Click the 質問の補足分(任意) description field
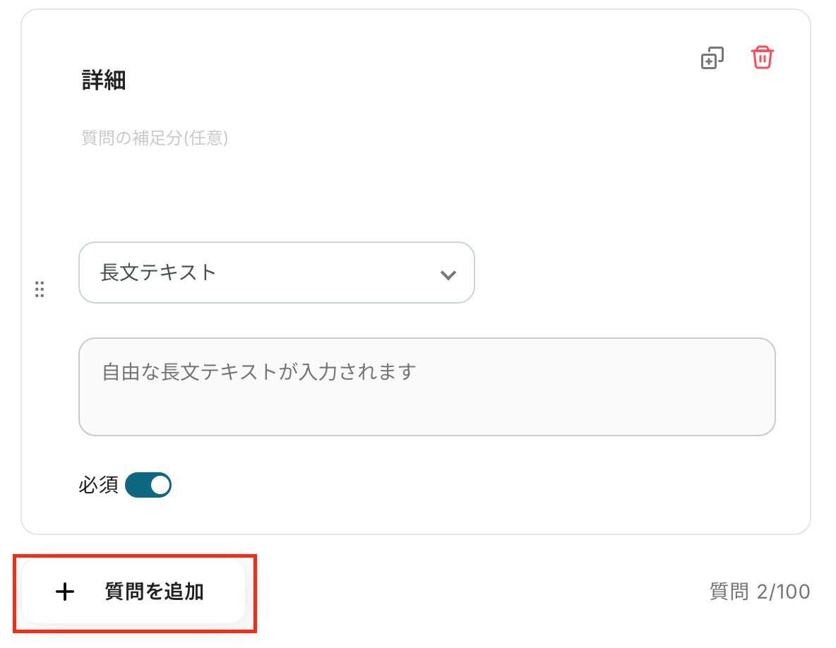 155,138
